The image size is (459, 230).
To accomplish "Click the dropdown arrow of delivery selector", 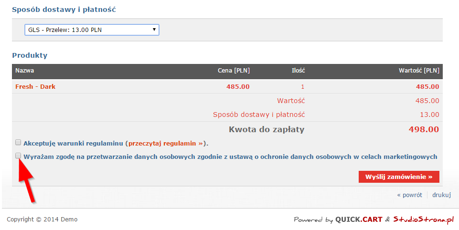I will coord(154,30).
